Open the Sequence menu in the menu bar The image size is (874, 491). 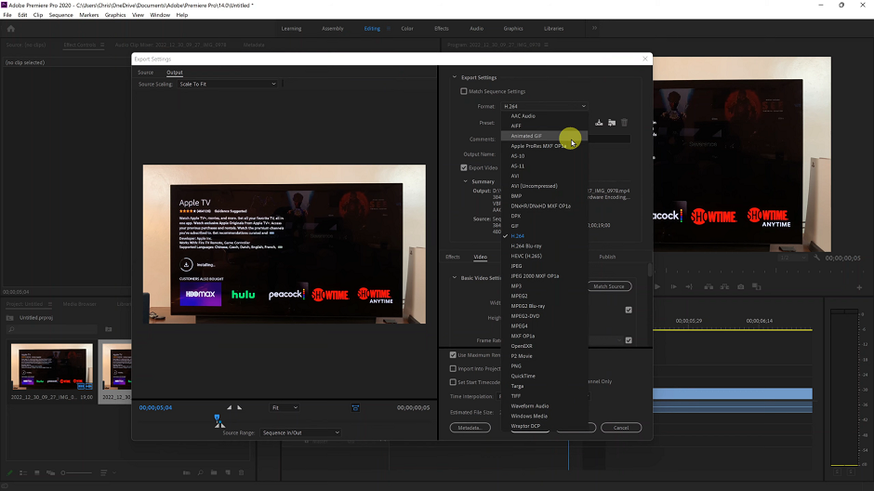tap(60, 15)
